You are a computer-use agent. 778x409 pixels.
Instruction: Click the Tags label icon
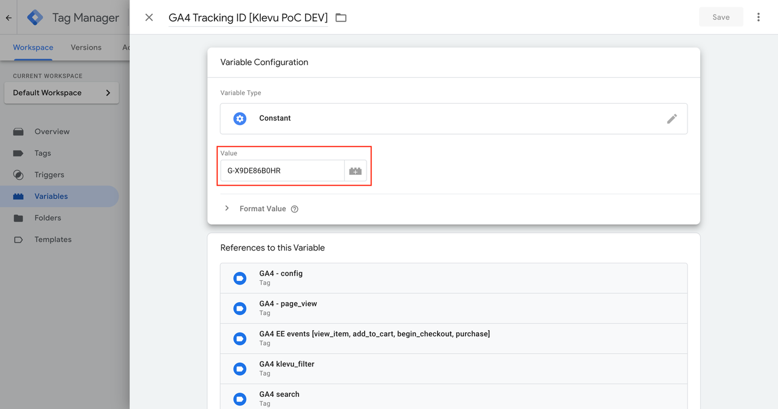coord(18,154)
